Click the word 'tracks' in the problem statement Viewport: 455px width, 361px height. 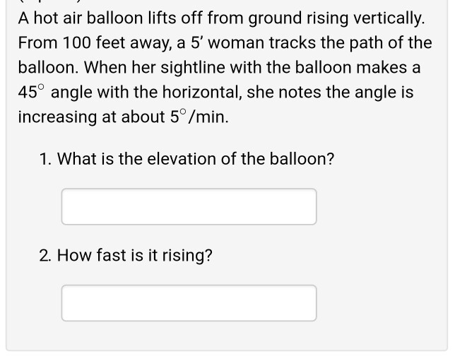292,42
